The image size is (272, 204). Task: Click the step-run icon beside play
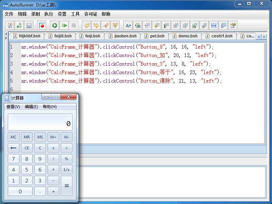(64, 26)
